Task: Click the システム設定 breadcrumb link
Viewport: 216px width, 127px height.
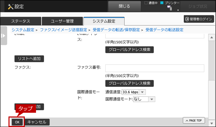Action: [23, 30]
